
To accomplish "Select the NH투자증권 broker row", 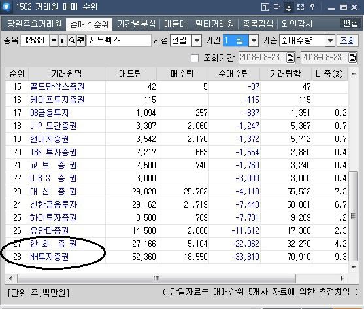I will 176,257.
